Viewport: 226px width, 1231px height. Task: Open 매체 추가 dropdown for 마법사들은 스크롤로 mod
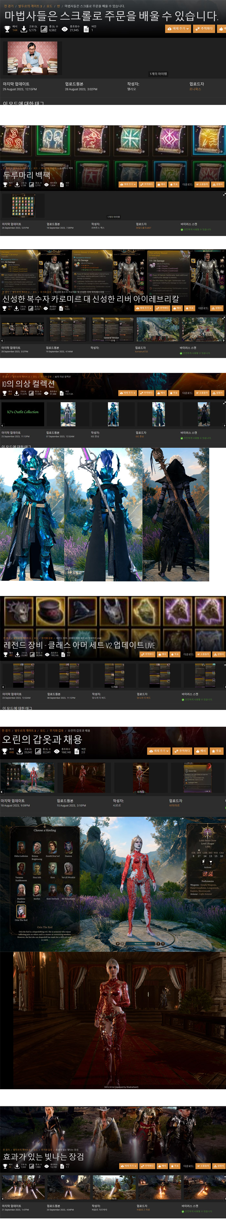point(178,29)
